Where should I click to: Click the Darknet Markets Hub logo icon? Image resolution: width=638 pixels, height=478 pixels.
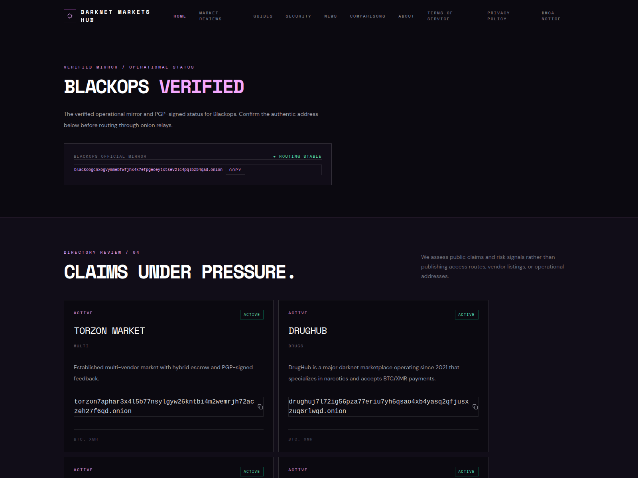tap(70, 16)
